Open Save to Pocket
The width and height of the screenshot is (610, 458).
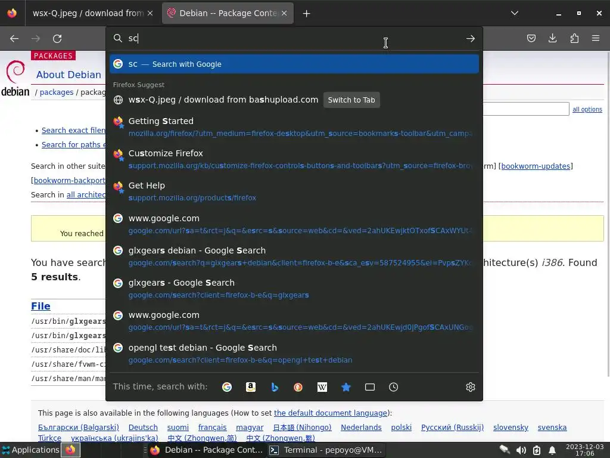[531, 38]
